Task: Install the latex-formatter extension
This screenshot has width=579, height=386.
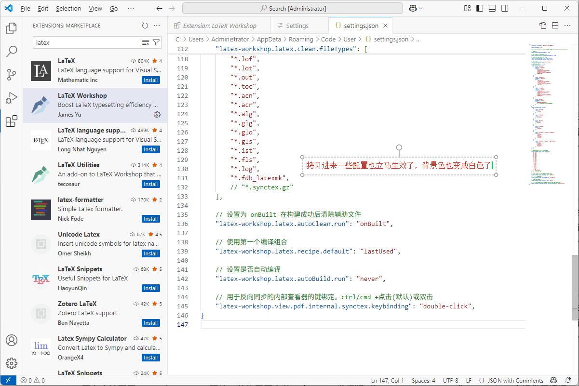Action: coord(151,219)
